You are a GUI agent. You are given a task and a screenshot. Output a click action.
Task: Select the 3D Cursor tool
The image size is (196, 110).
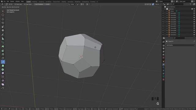click(x=3, y=15)
